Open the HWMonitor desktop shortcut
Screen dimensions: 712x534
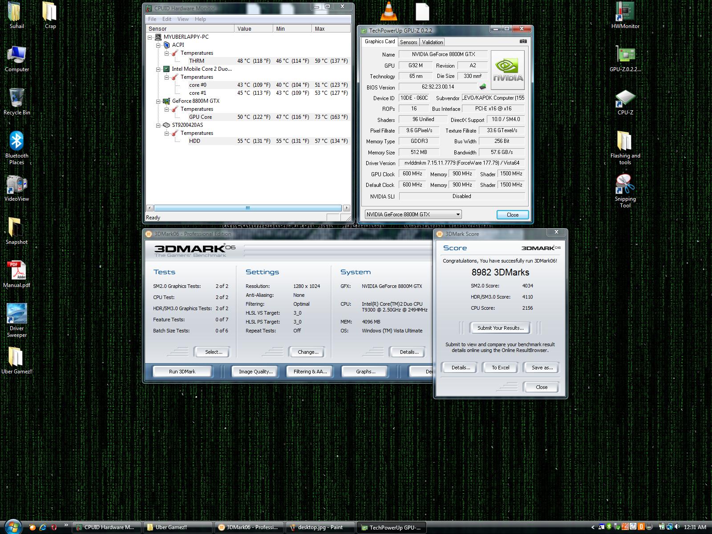point(625,12)
